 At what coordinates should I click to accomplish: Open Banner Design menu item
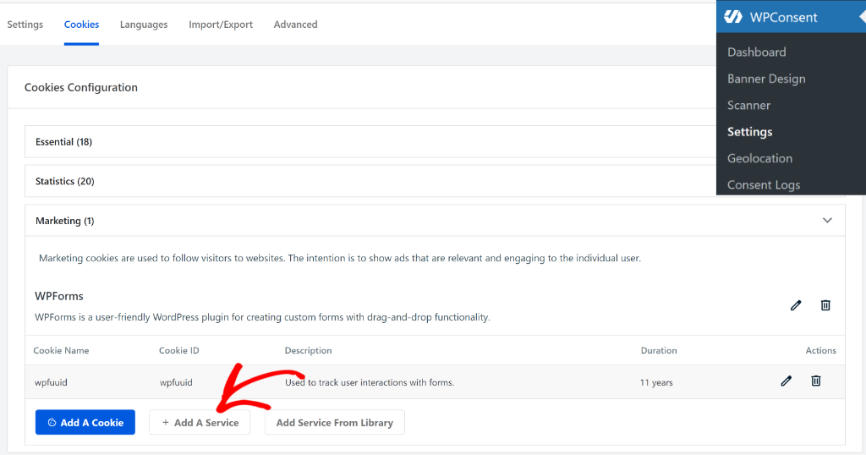[x=766, y=79]
